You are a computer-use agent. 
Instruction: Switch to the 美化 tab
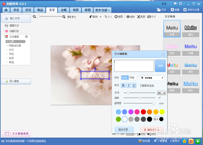(x=16, y=10)
